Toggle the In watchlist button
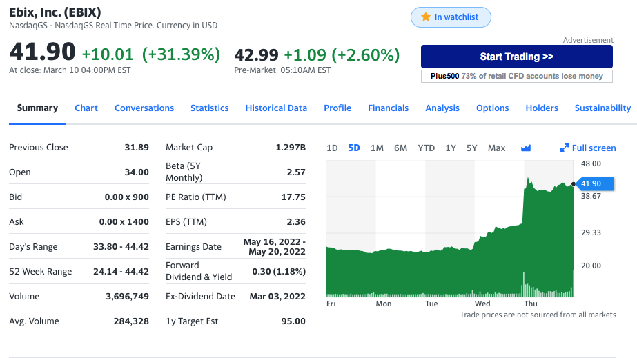The width and height of the screenshot is (637, 358). 450,17
